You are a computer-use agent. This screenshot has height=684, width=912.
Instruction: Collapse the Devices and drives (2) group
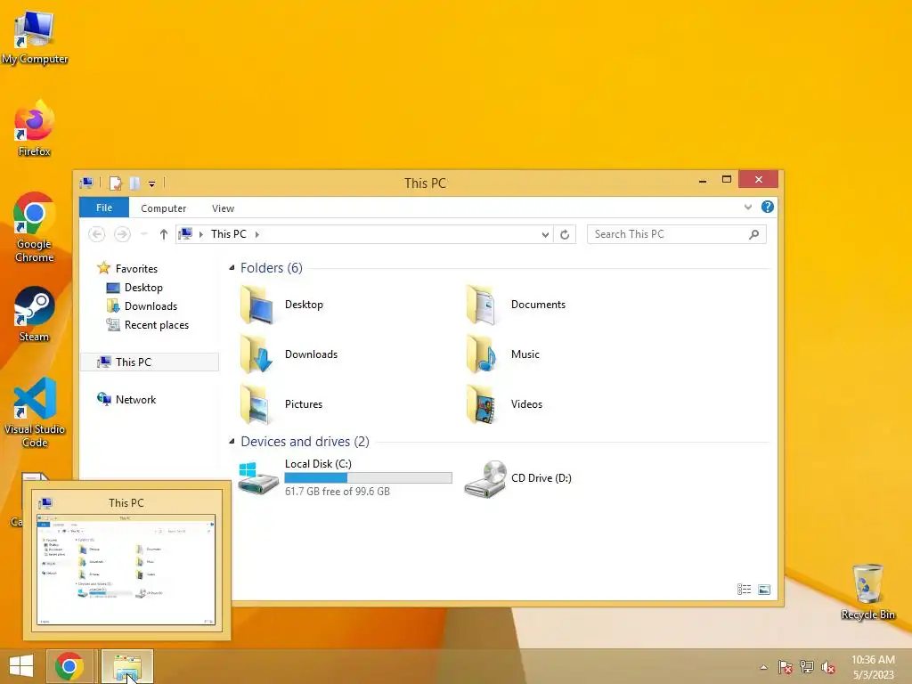[x=232, y=442]
